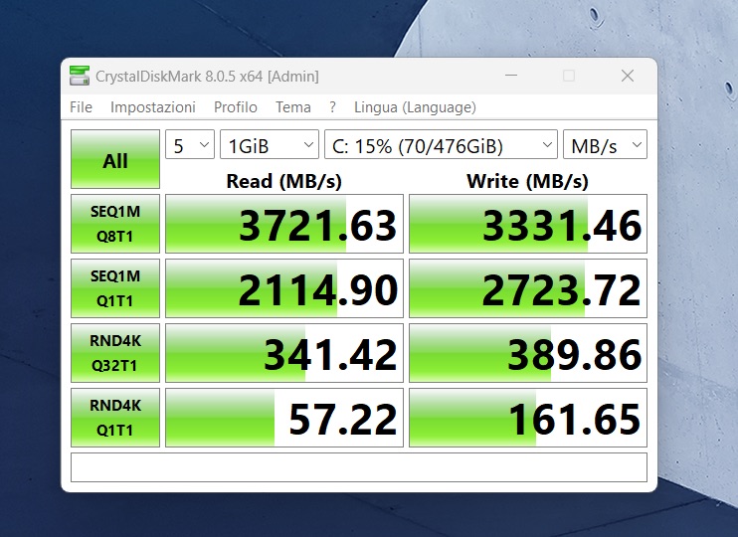Image resolution: width=738 pixels, height=537 pixels.
Task: Click the 389.86 write result
Action: point(528,352)
